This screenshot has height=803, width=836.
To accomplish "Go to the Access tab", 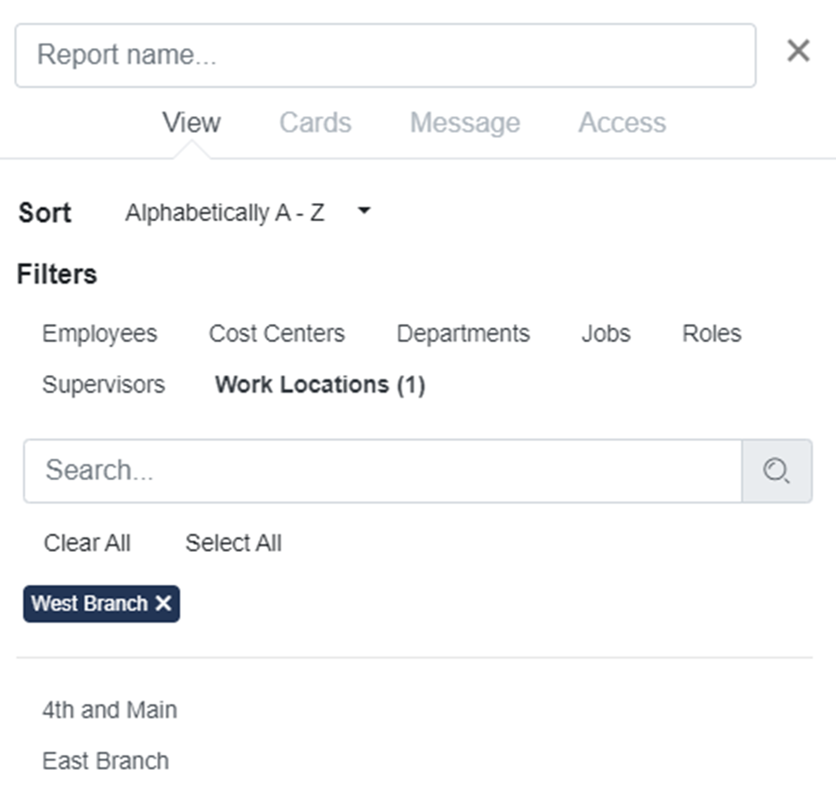I will pyautogui.click(x=622, y=123).
